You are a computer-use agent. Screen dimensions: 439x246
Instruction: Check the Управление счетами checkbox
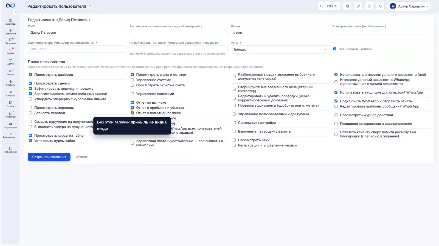(x=132, y=80)
